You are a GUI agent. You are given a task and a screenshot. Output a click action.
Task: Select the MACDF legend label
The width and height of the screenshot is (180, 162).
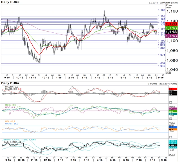click(x=8, y=87)
